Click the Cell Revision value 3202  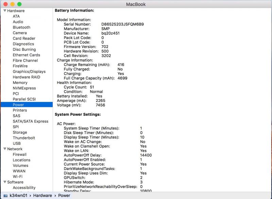coord(106,56)
